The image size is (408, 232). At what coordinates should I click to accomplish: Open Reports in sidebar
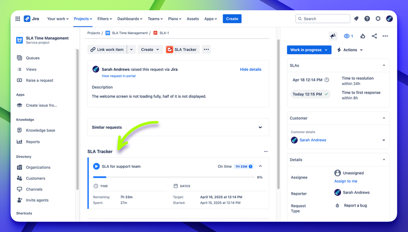[33, 142]
